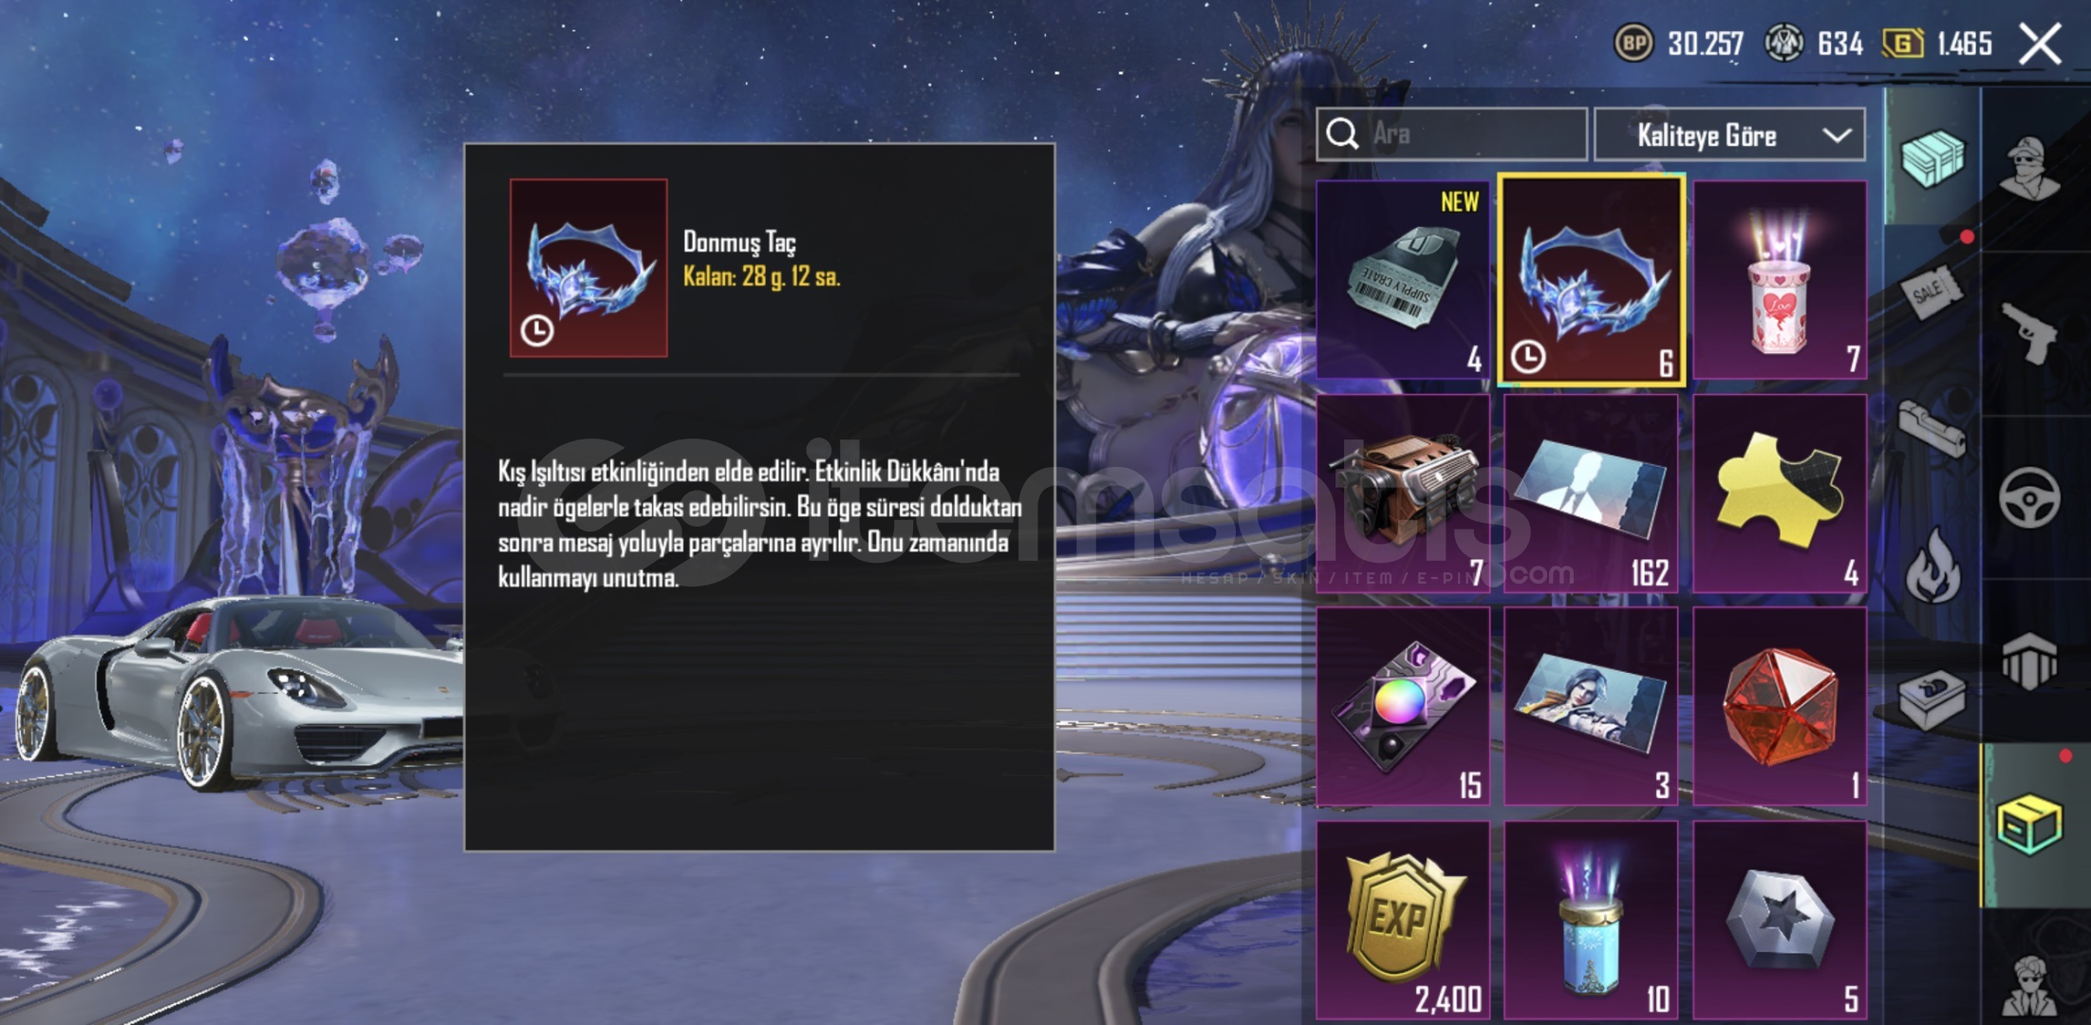Select the yellow puzzle piece item
The image size is (2091, 1025).
1780,494
